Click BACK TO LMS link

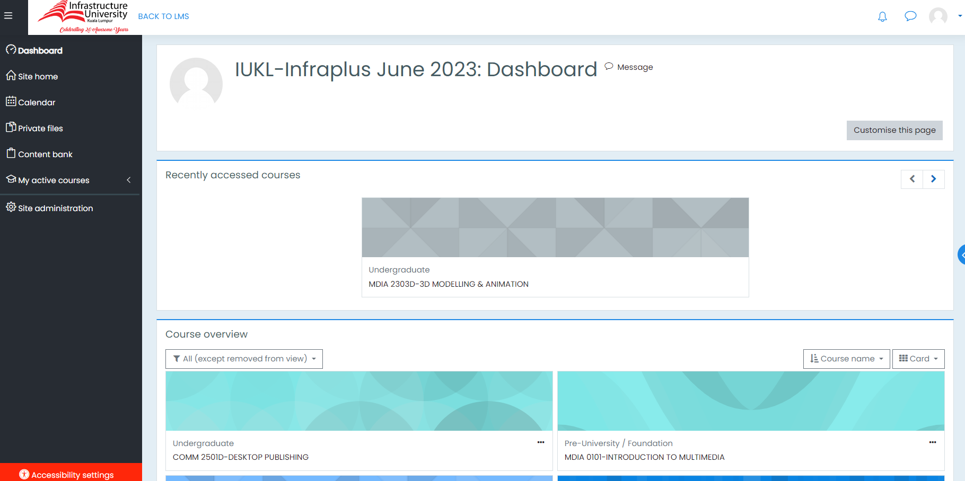[163, 16]
